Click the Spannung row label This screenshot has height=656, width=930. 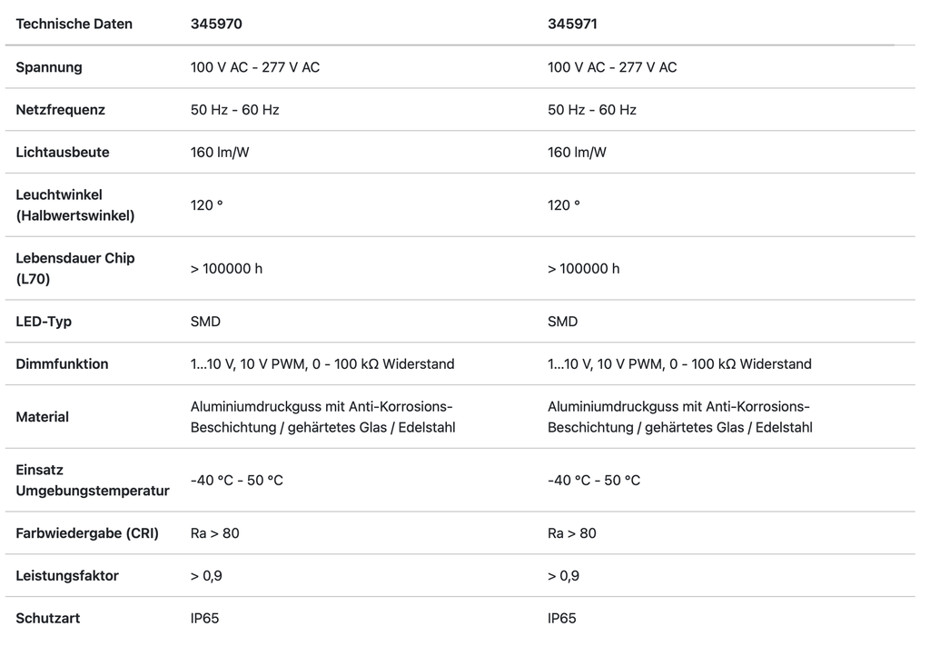point(49,67)
